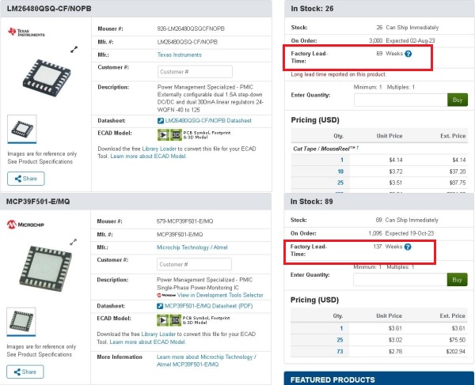Open Learn more about Microchip Technology link
The width and height of the screenshot is (475, 385).
[206, 360]
